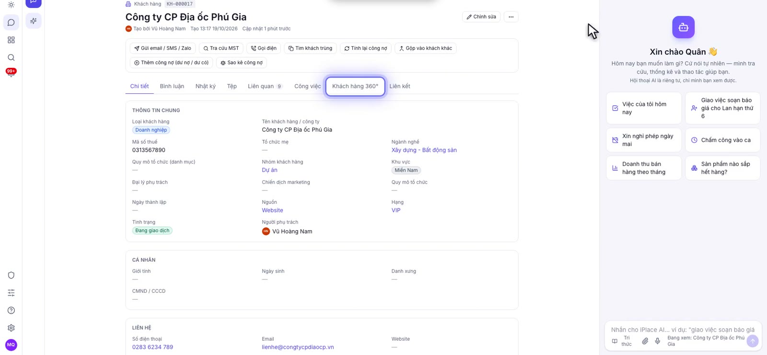Open the Tệp tab
The width and height of the screenshot is (767, 355).
coord(232,86)
